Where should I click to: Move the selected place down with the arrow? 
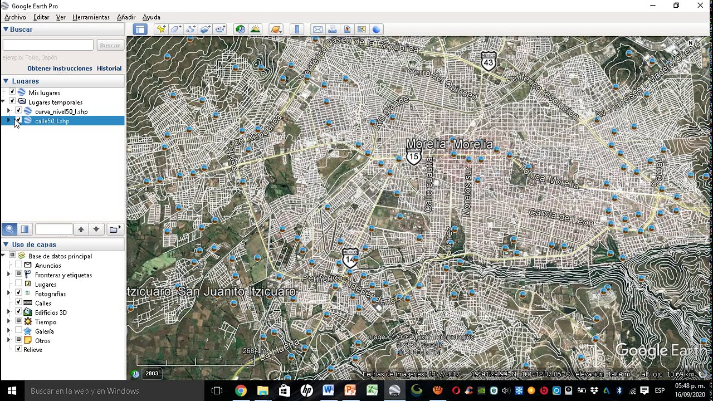[x=96, y=229]
